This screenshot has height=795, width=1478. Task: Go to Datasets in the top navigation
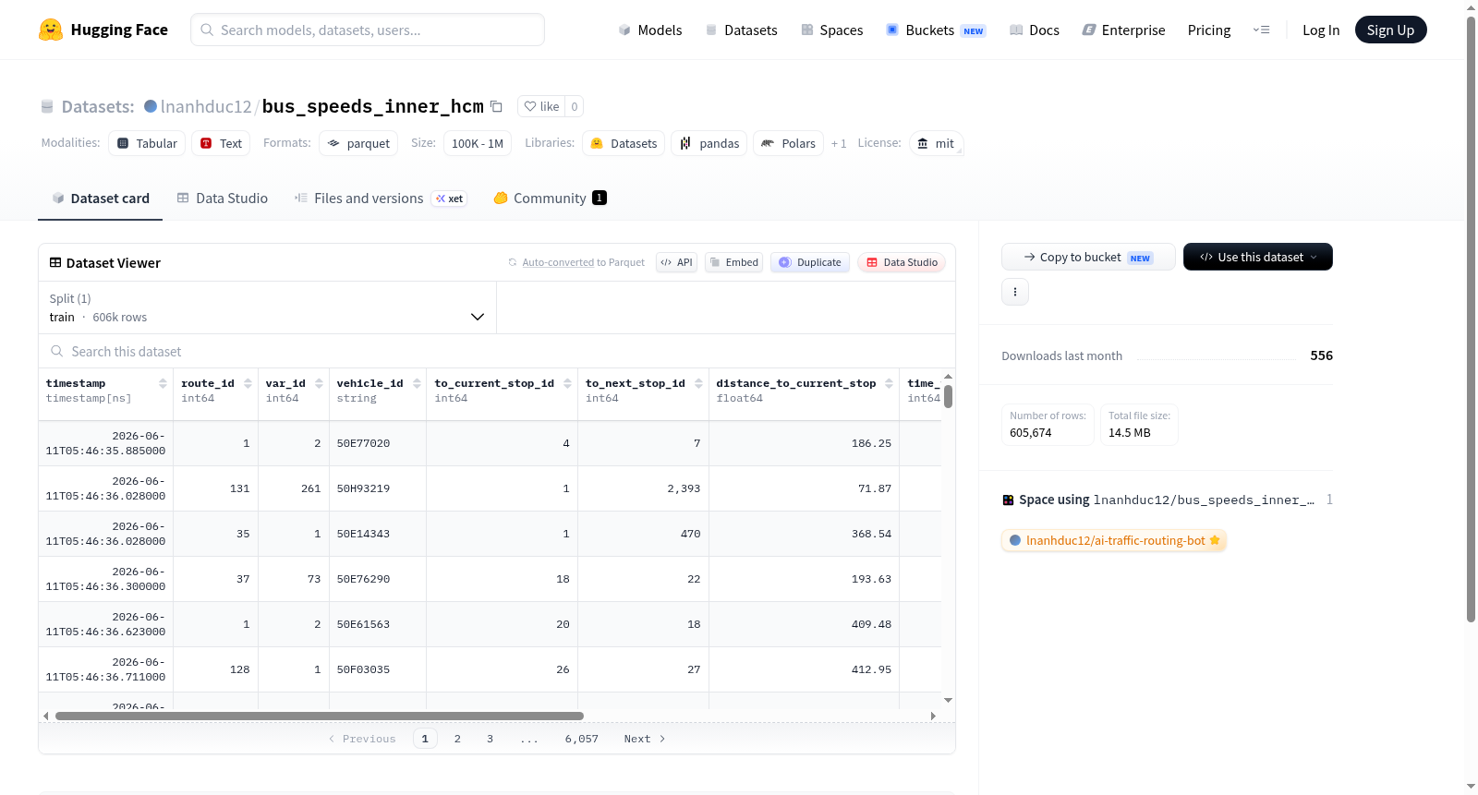[x=742, y=30]
